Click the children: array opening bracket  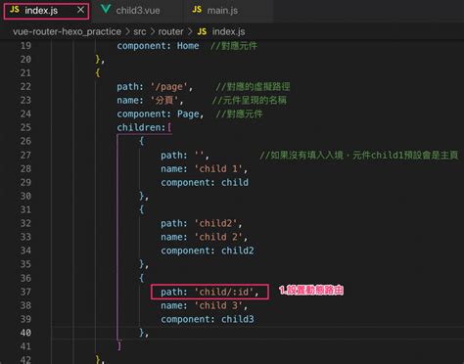click(169, 127)
